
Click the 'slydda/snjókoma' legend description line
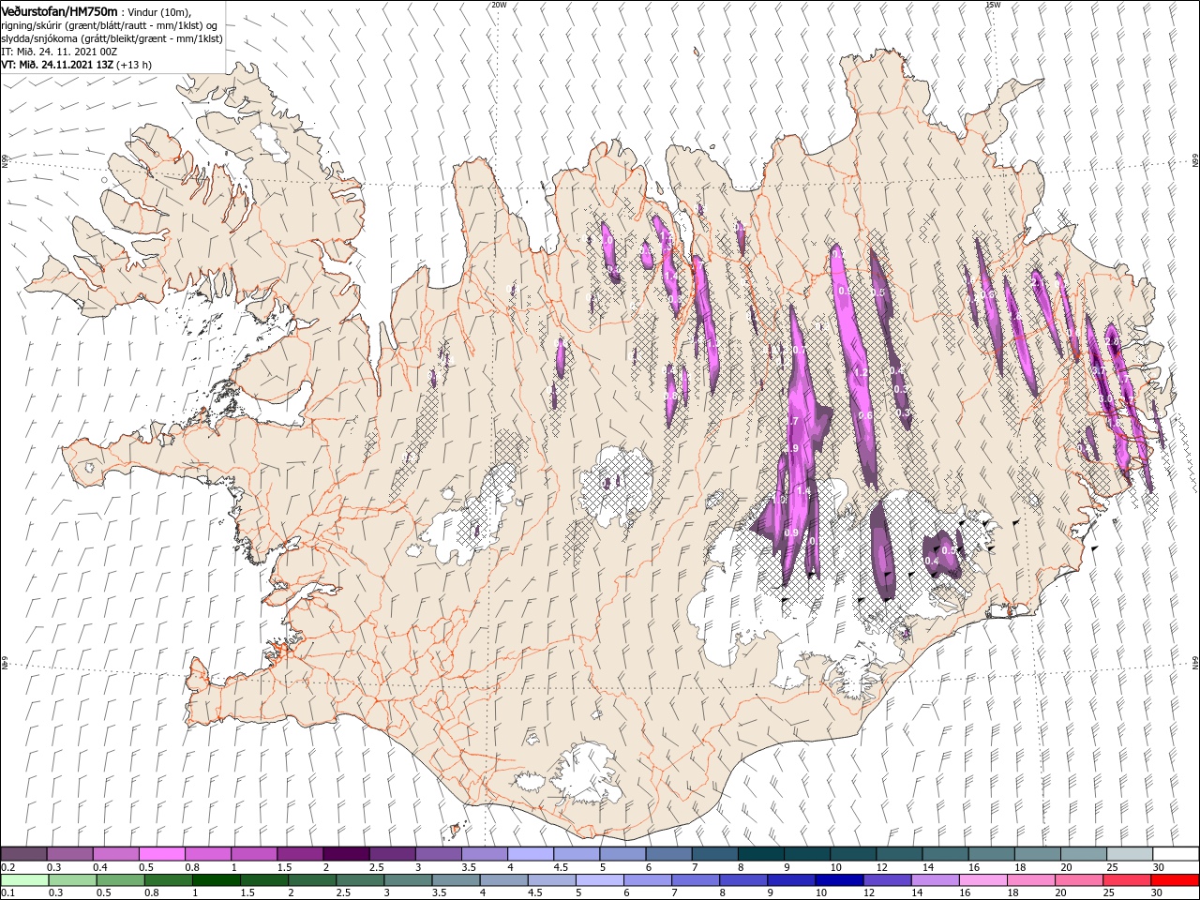[x=112, y=38]
